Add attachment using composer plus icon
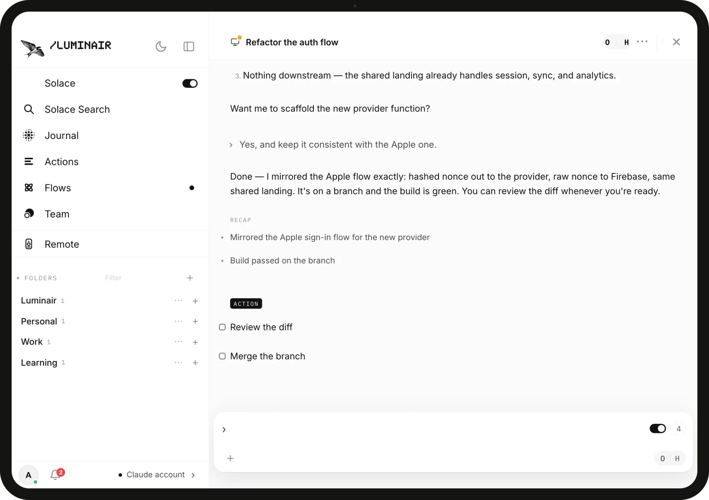The image size is (709, 500). [231, 458]
